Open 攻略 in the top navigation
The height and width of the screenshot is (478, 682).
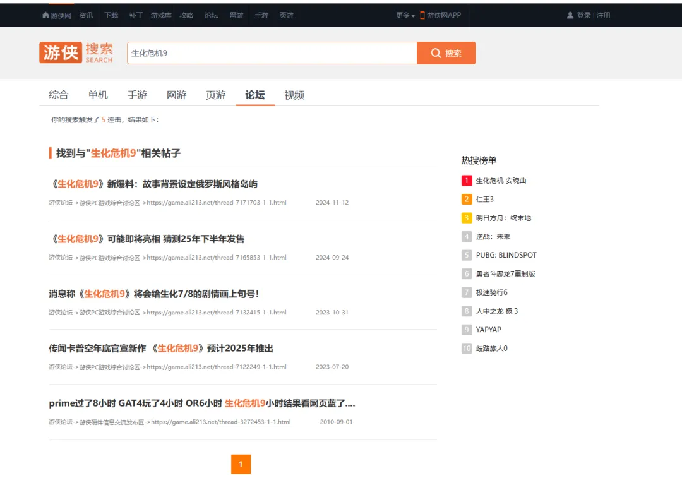(x=186, y=15)
